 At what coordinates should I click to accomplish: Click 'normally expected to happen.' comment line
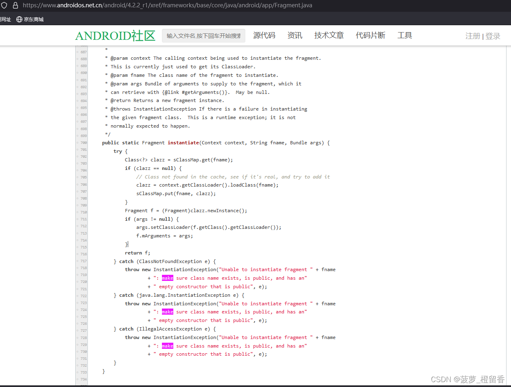[x=150, y=126]
